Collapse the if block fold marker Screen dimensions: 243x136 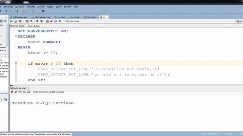[x=16, y=63]
